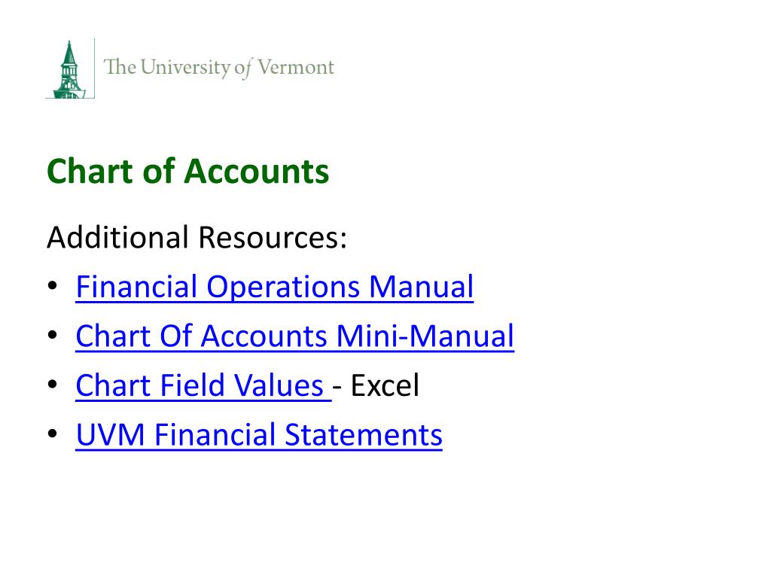This screenshot has height=578, width=771.
Task: Click the bullet before Chart Field Values
Action: pyautogui.click(x=53, y=385)
